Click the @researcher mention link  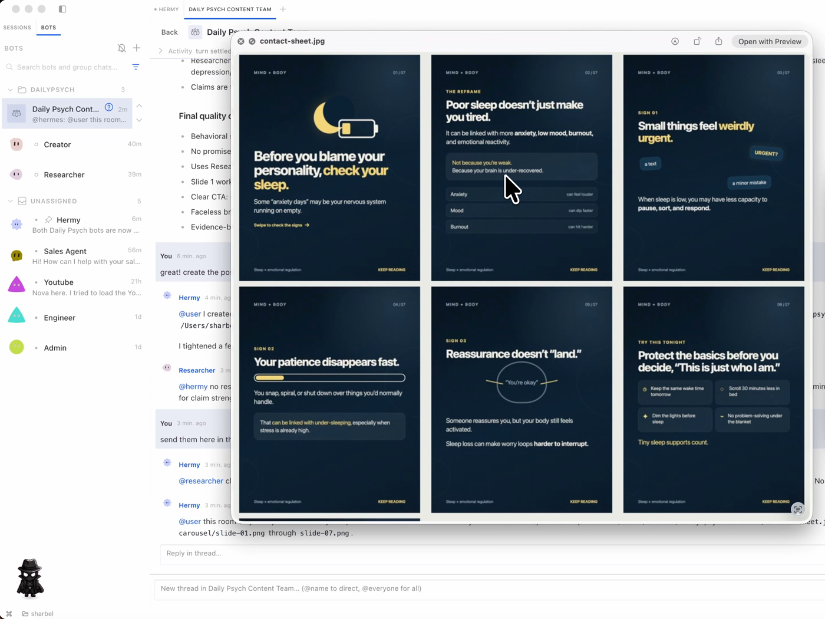point(201,481)
